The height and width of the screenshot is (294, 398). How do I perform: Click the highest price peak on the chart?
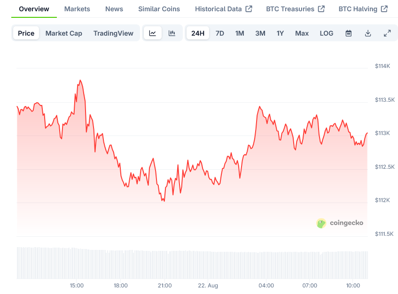[x=80, y=81]
